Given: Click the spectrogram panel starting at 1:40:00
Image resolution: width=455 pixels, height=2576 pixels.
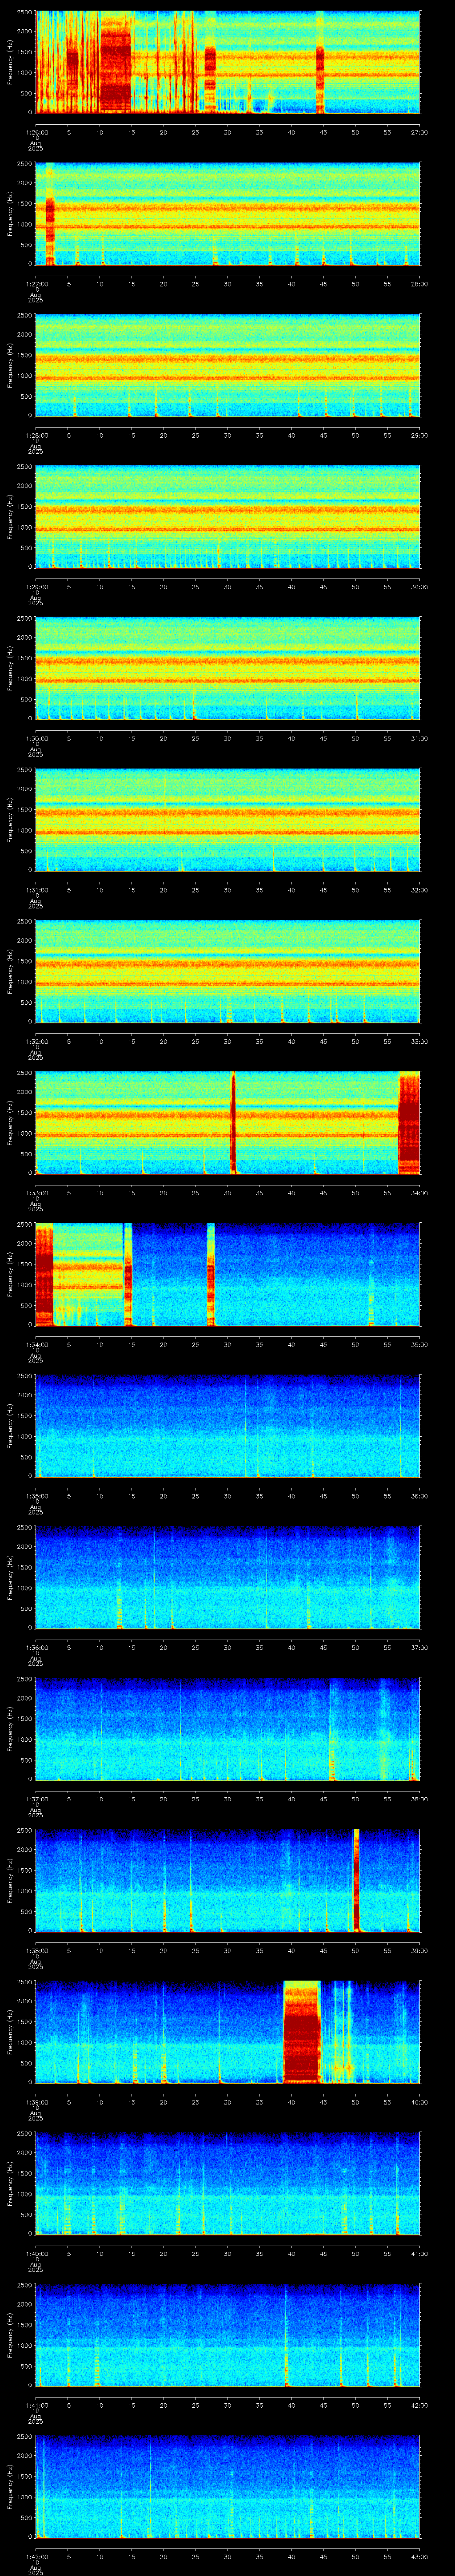Looking at the screenshot, I should click(228, 2183).
